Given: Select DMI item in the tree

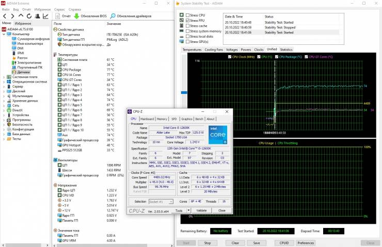Looking at the screenshot, I should (18, 48).
